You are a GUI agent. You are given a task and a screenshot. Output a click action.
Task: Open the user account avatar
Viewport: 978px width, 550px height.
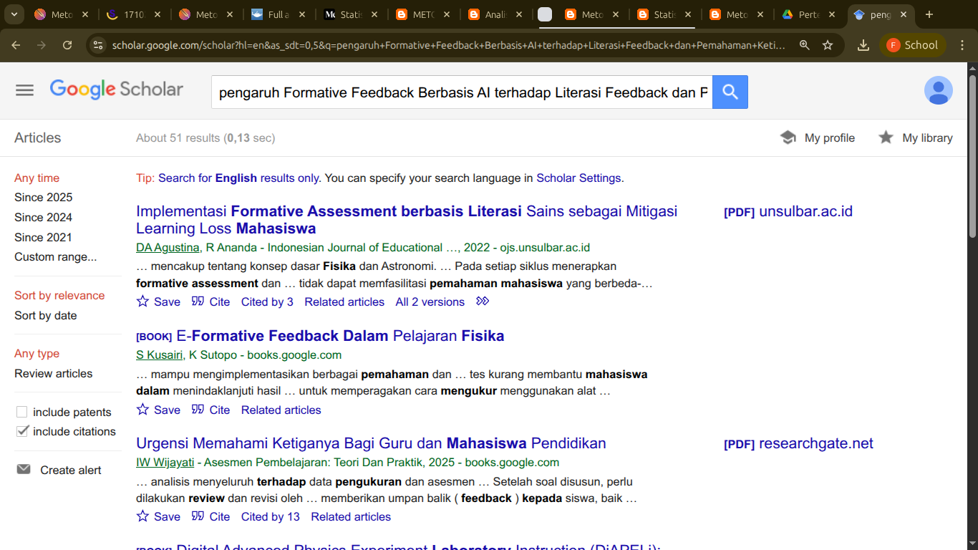click(x=938, y=91)
